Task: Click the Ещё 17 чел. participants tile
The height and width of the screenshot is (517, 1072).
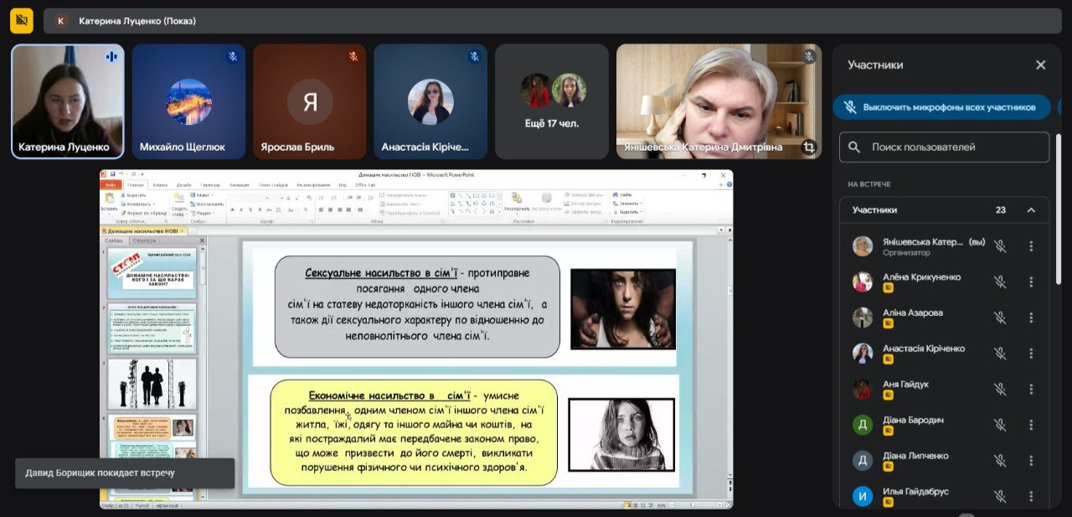Action: pos(551,101)
